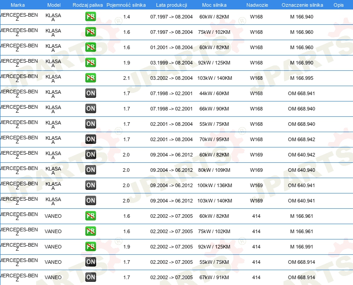Click the Lata produkcji column header
The image size is (353, 285).
point(172,5)
